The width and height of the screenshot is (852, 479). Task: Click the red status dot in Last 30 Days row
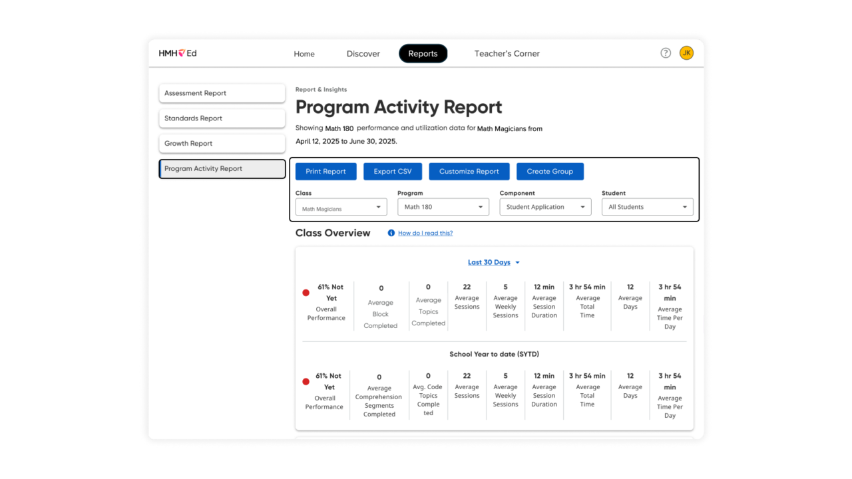(306, 293)
